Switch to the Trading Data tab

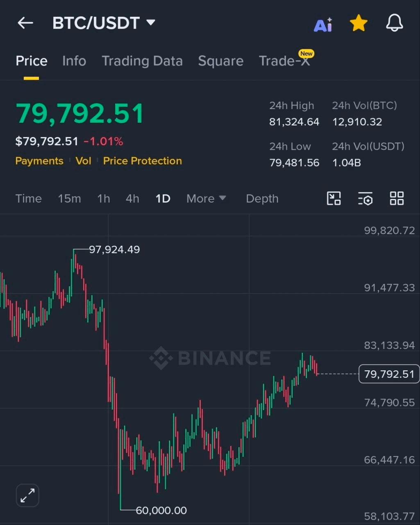(x=142, y=61)
